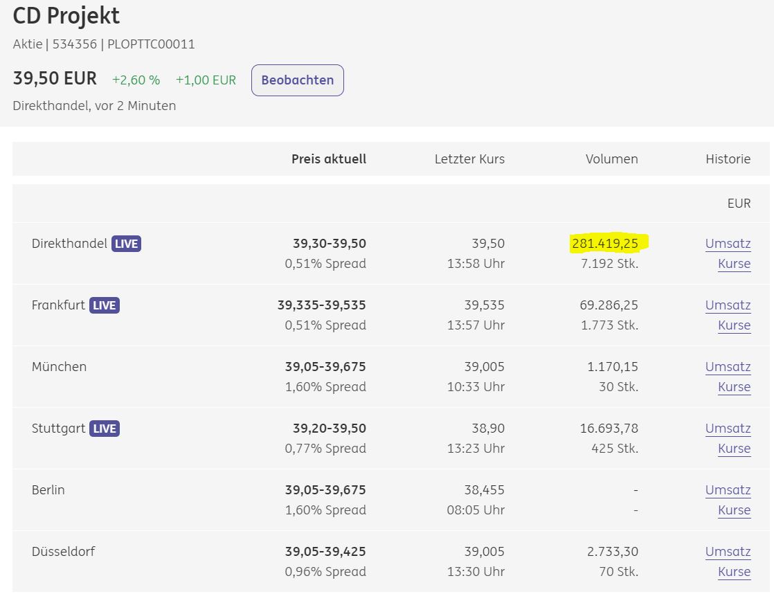Open Umsatz link for München

[728, 367]
